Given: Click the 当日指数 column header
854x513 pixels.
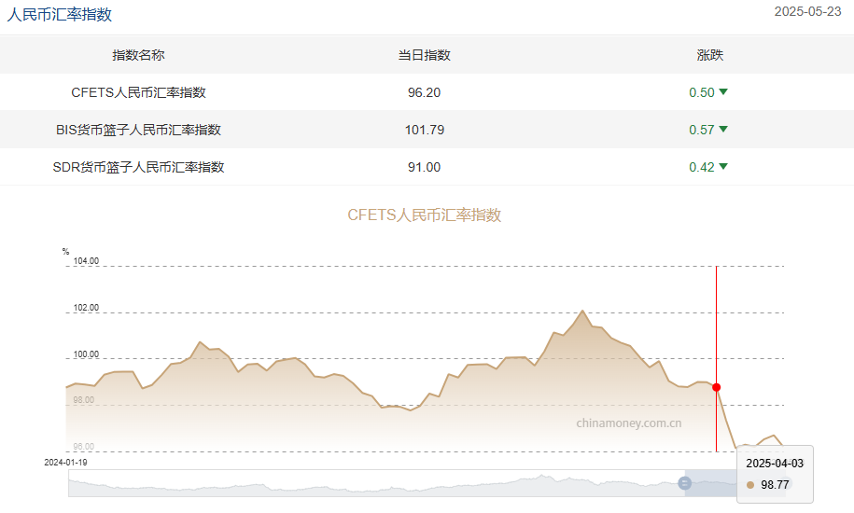Looking at the screenshot, I should click(424, 55).
